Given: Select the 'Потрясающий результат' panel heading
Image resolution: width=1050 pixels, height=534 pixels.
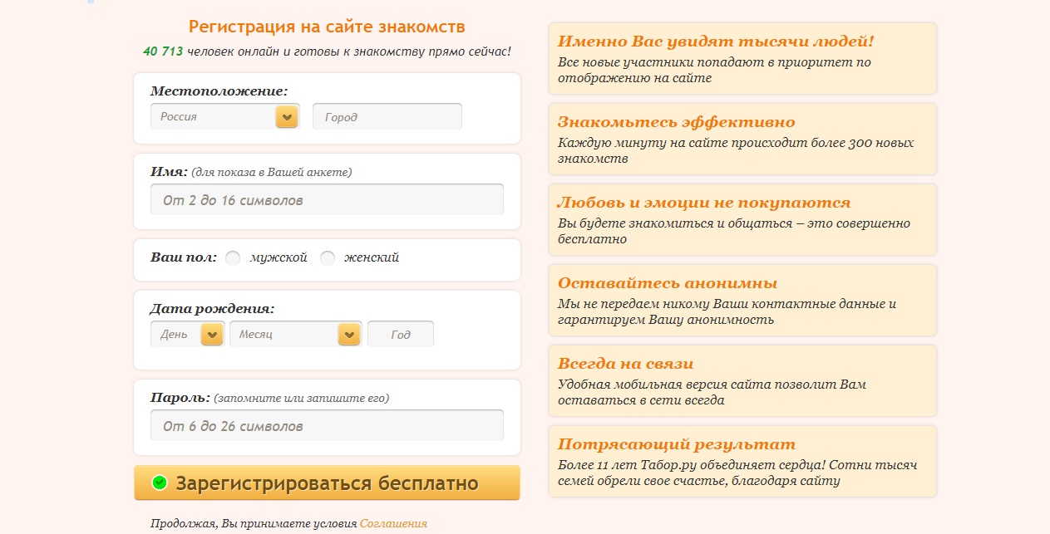Looking at the screenshot, I should coord(676,444).
